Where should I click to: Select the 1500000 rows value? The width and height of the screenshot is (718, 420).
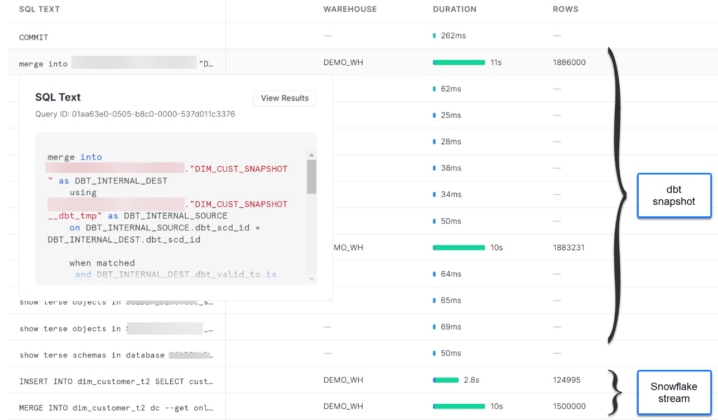(569, 407)
